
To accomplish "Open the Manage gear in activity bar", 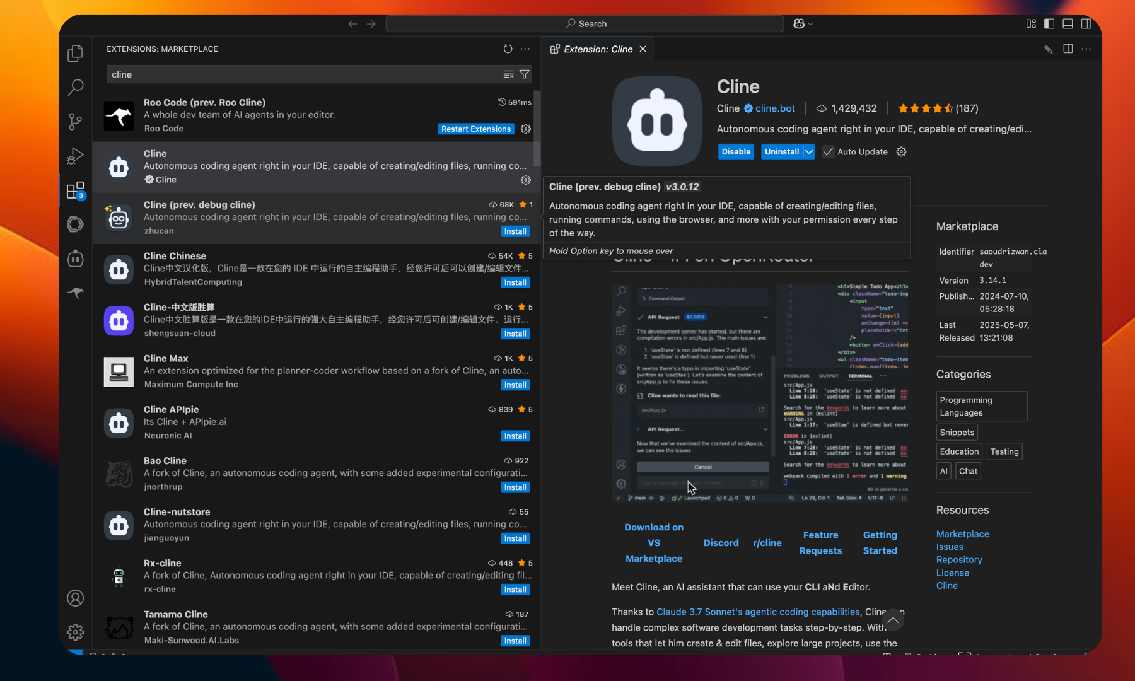I will click(x=75, y=632).
